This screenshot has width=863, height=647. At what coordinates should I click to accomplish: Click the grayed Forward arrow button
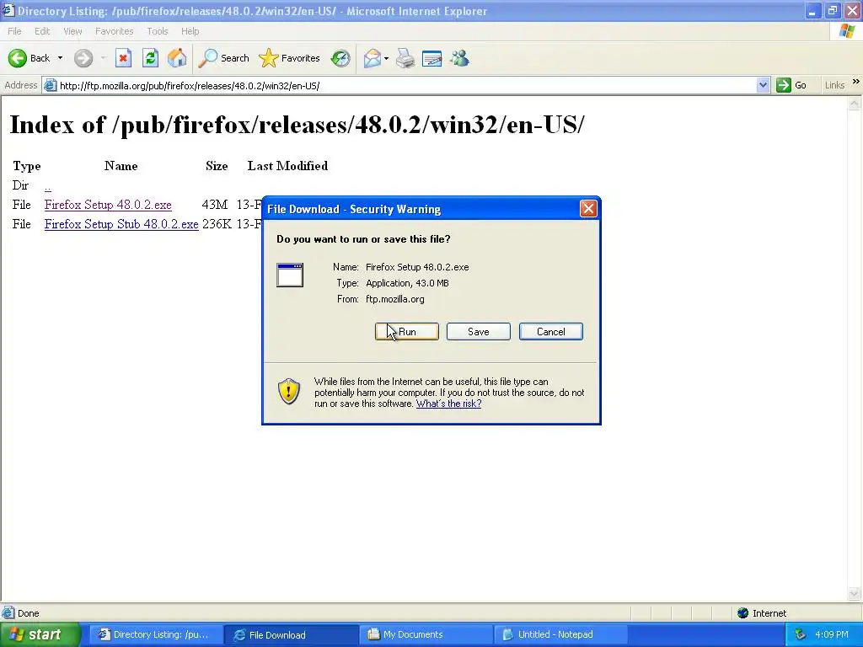coord(83,58)
